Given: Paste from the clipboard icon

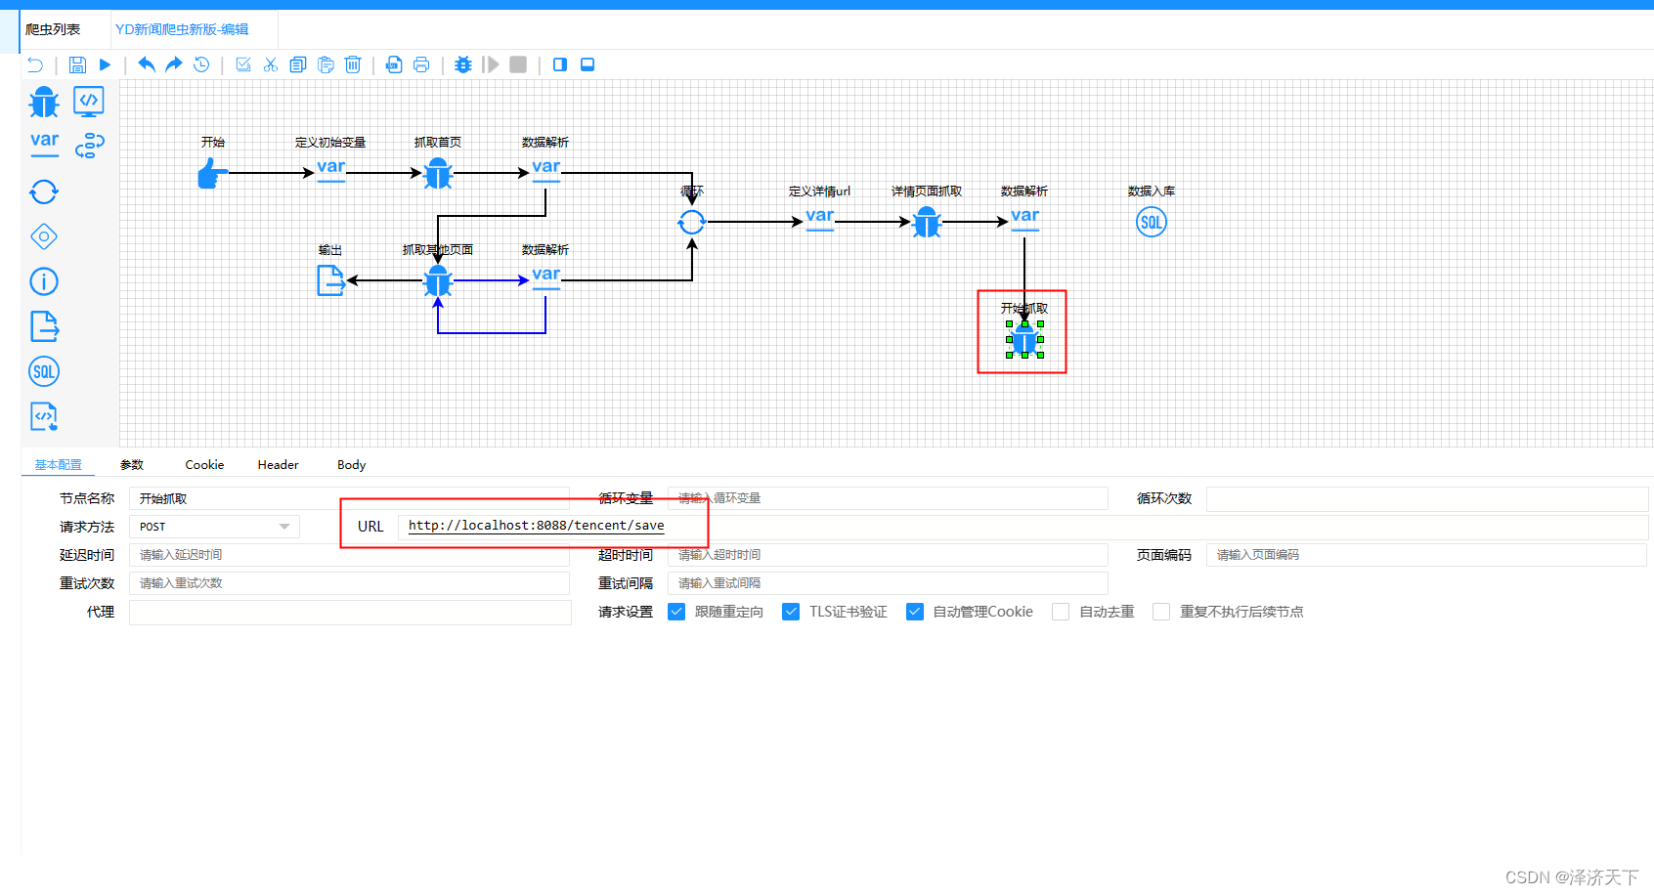Looking at the screenshot, I should click(326, 64).
